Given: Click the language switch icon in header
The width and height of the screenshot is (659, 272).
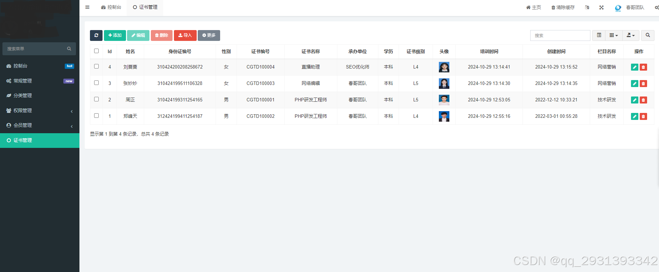Looking at the screenshot, I should coord(587,7).
